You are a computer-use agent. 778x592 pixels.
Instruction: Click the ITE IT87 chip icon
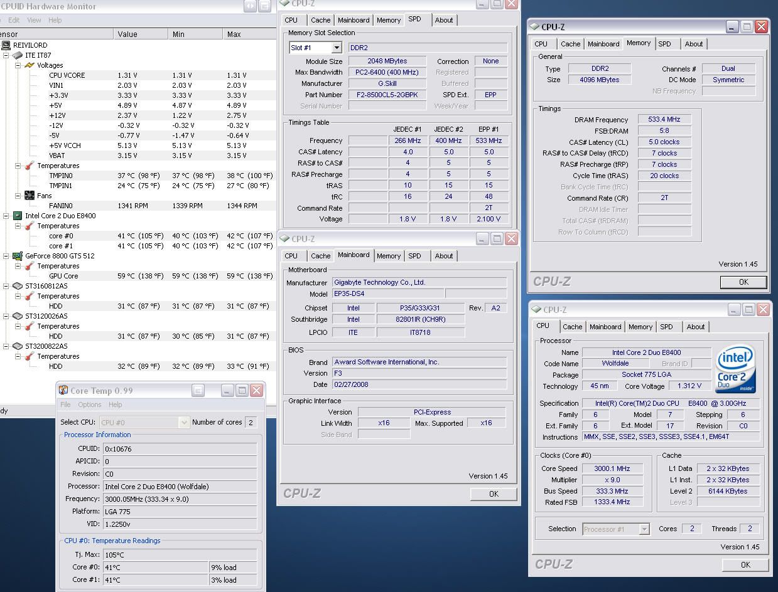coord(18,55)
